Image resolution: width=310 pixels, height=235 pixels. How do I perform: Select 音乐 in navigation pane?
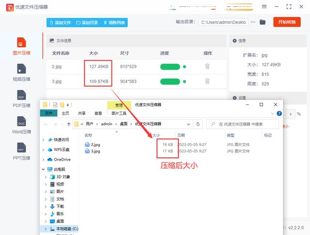pos(57,214)
